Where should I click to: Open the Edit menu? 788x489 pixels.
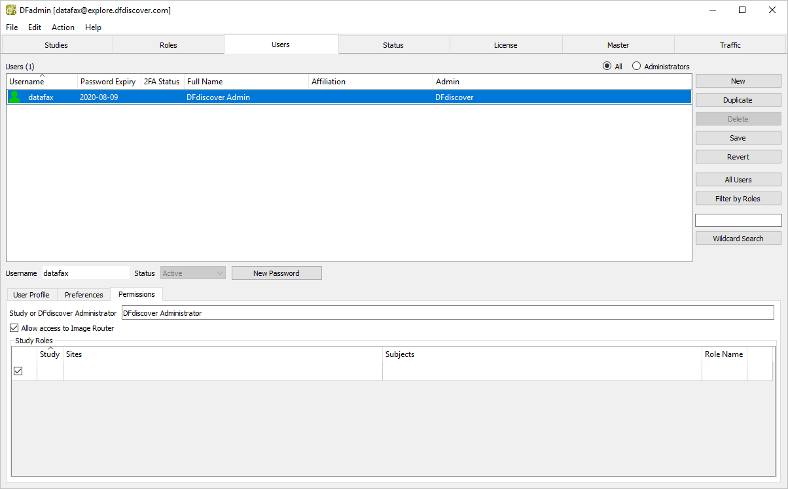tap(35, 27)
